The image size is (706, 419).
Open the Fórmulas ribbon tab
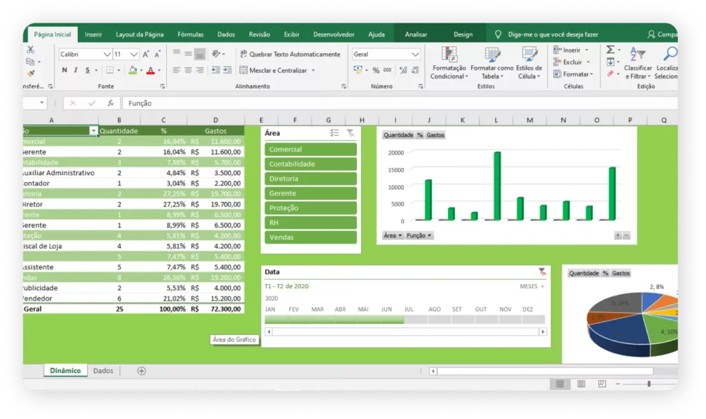pos(190,34)
